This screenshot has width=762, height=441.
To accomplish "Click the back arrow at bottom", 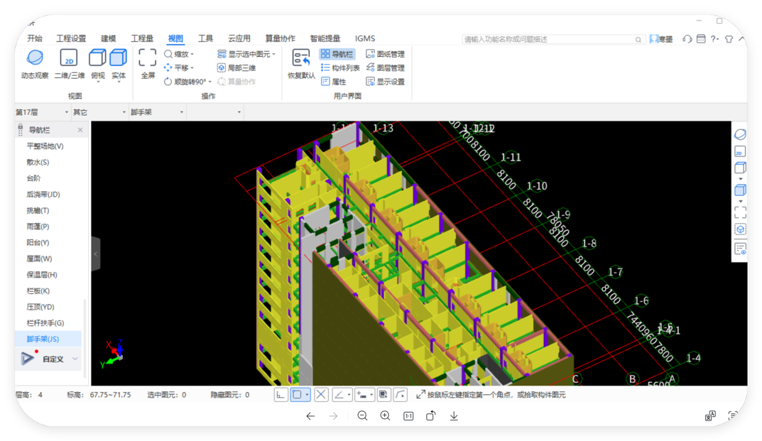I will point(311,416).
